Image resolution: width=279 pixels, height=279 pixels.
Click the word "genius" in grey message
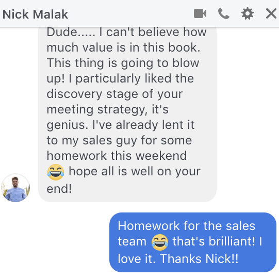(x=67, y=125)
